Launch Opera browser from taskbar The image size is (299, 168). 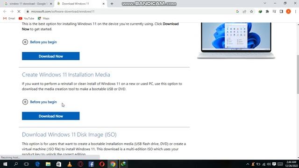tap(102, 164)
